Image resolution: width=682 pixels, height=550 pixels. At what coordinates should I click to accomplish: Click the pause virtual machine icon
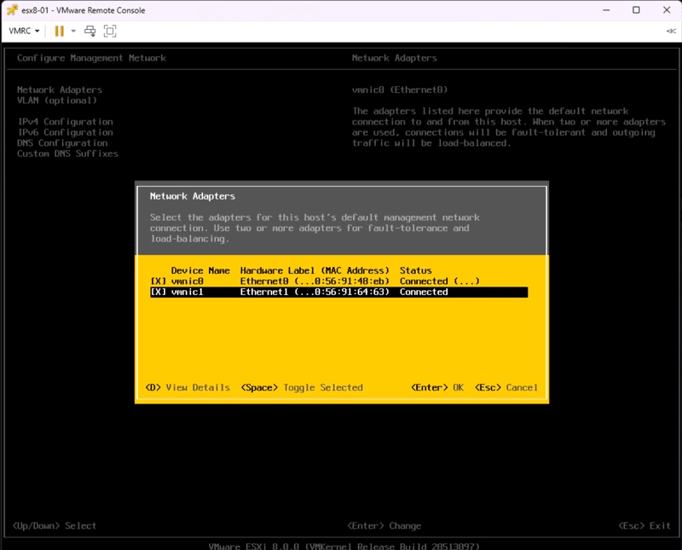click(60, 31)
